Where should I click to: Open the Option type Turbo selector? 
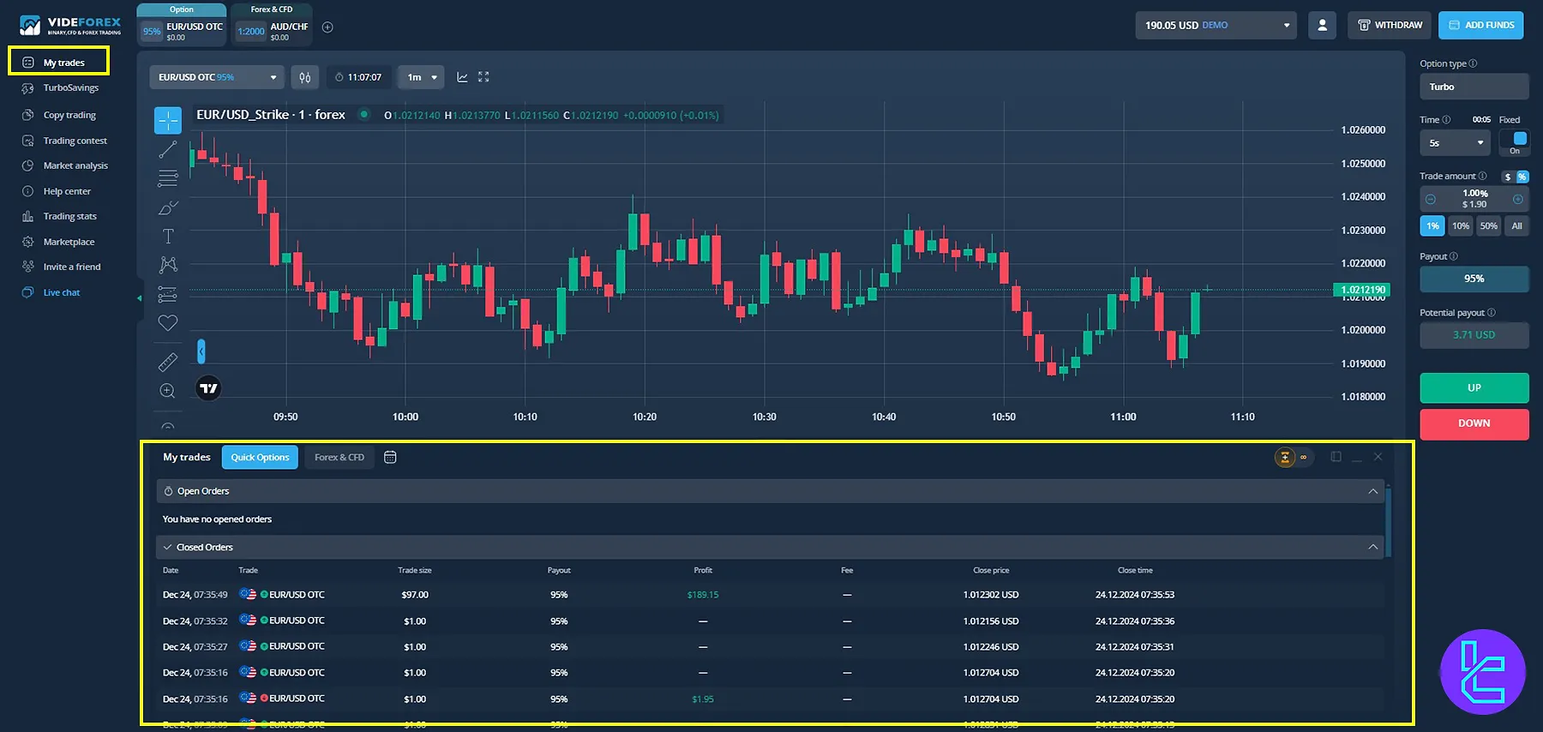[x=1474, y=87]
